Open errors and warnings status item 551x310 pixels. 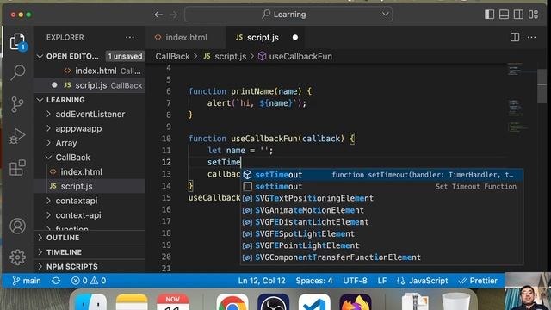click(x=88, y=281)
